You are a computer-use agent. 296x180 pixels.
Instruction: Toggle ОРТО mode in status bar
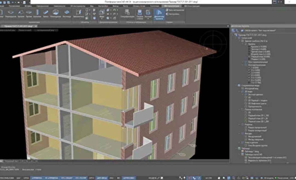pos(92,178)
